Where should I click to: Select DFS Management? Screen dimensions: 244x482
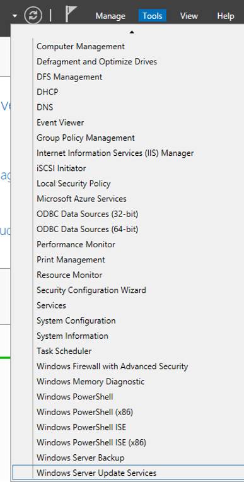pyautogui.click(x=69, y=77)
